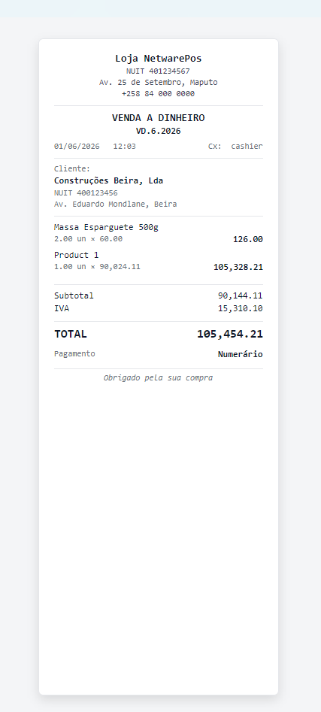Click the IVA value 15,310.10
This screenshot has width=321, height=712.
240,309
